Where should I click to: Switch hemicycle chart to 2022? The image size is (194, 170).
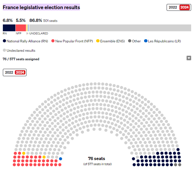coord(9,72)
